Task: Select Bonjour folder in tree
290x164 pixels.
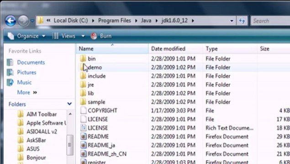Action: (36, 158)
